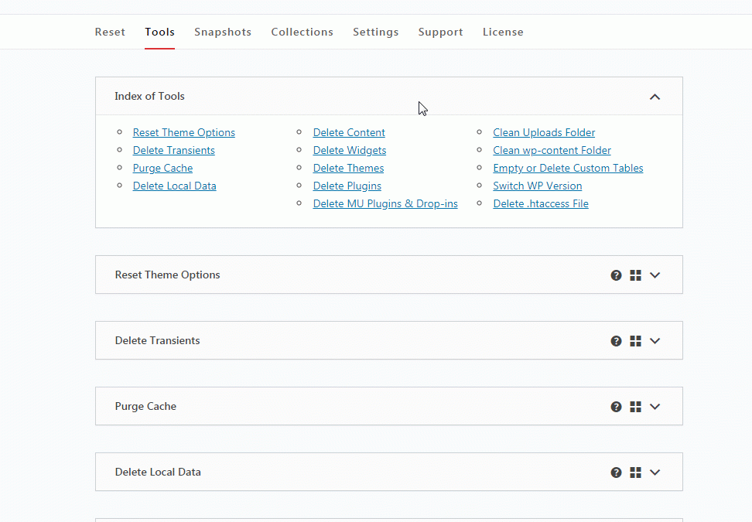Image resolution: width=752 pixels, height=522 pixels.
Task: Expand the Purge Cache section
Action: [x=655, y=407]
